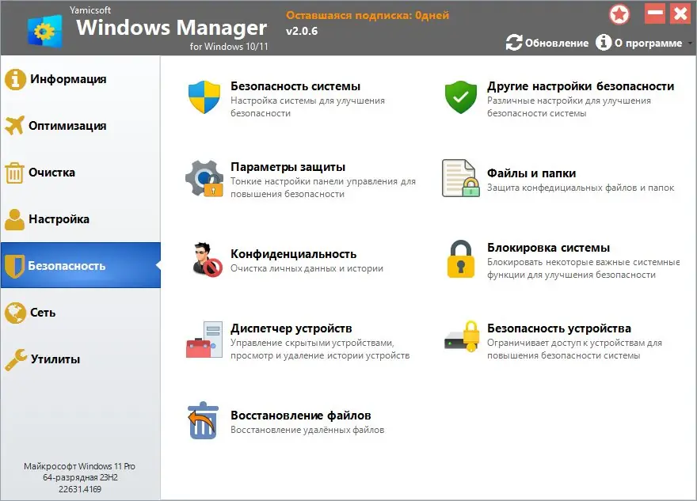This screenshot has width=697, height=501.
Task: Click the Восстановление файлов title link
Action: 300,415
